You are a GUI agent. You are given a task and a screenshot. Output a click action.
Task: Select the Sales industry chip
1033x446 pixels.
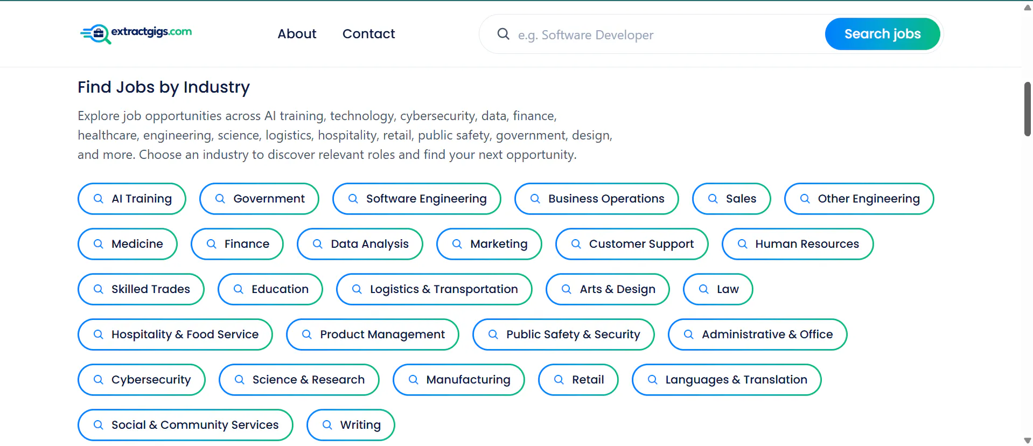pyautogui.click(x=731, y=199)
